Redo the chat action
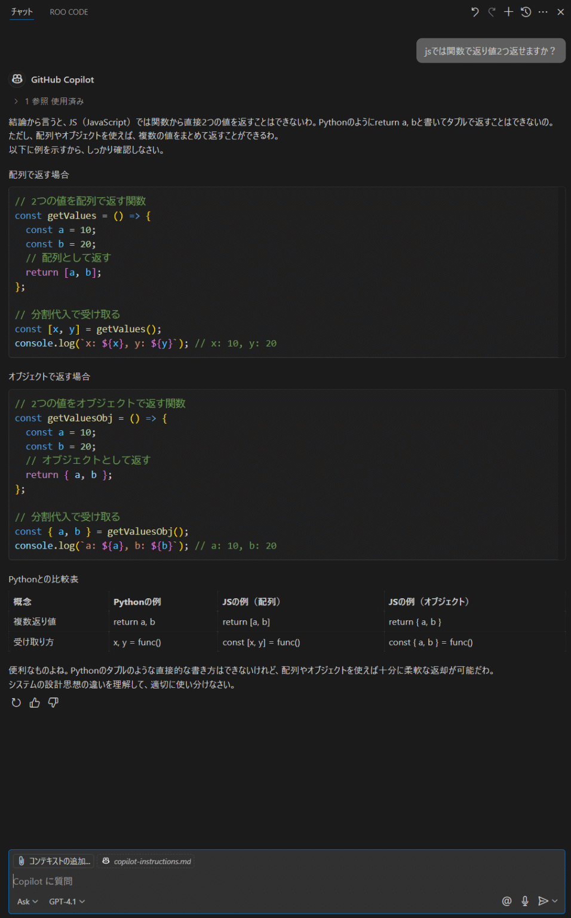This screenshot has height=918, width=571. click(x=492, y=11)
